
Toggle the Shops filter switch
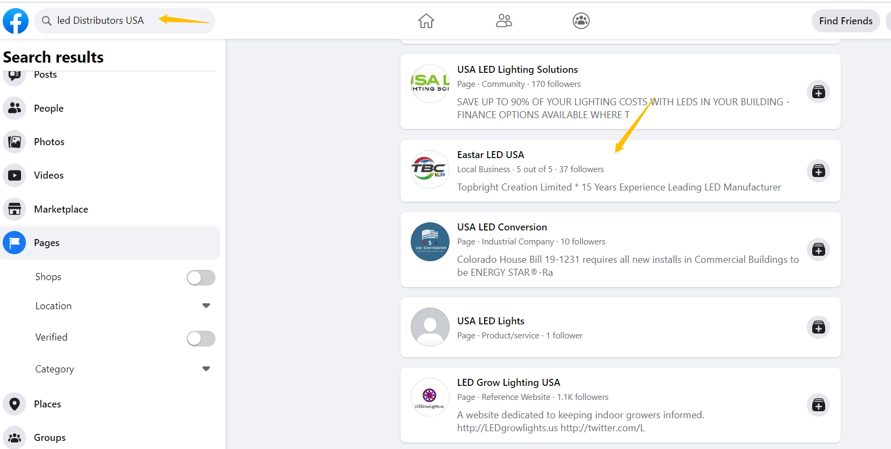click(x=201, y=278)
